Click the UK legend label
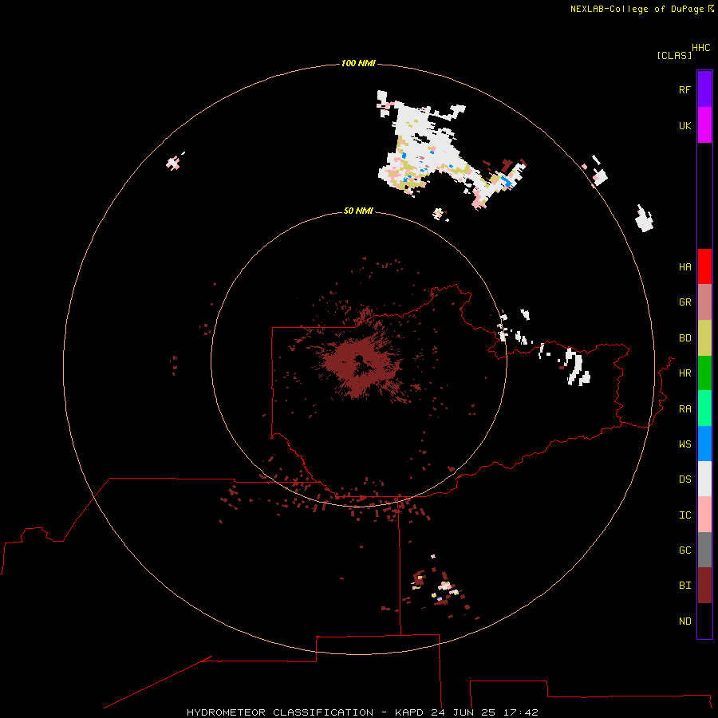Viewport: 718px width, 718px height. (x=684, y=125)
